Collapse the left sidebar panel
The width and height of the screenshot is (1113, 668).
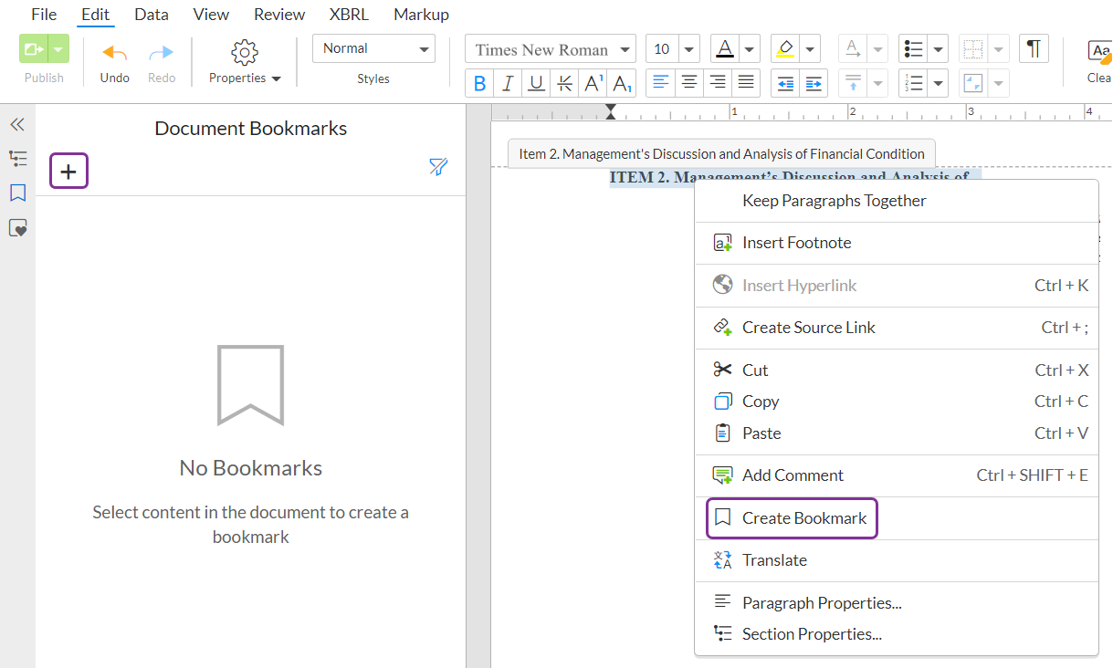point(18,124)
